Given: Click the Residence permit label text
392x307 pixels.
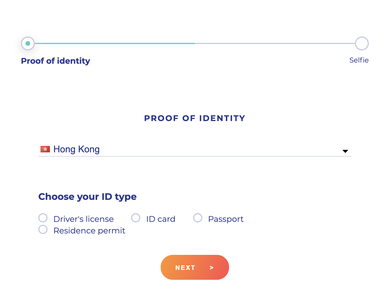Looking at the screenshot, I should coord(89,231).
